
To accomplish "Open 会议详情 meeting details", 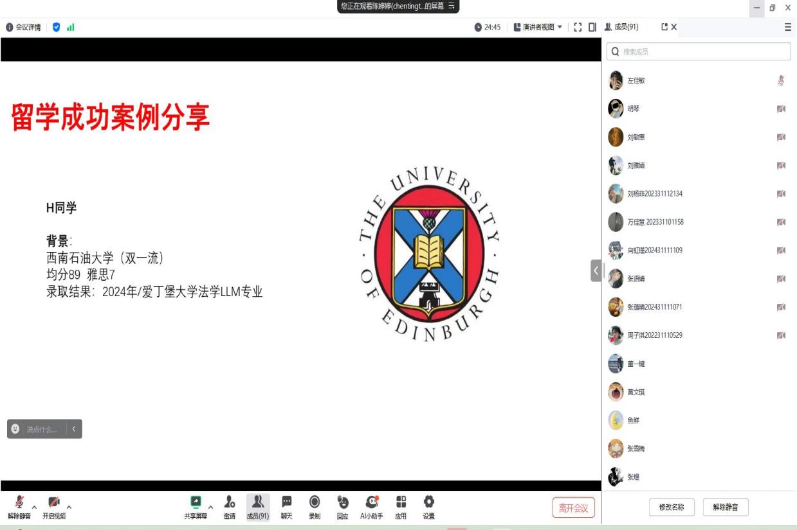I will 24,27.
